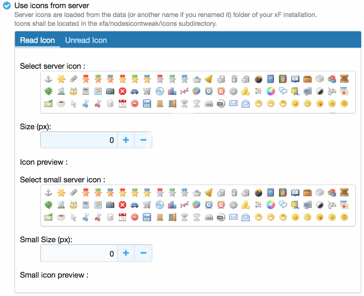Pick the floppy disk icon in server icon grid
The width and height of the screenshot is (364, 296).
point(147,103)
